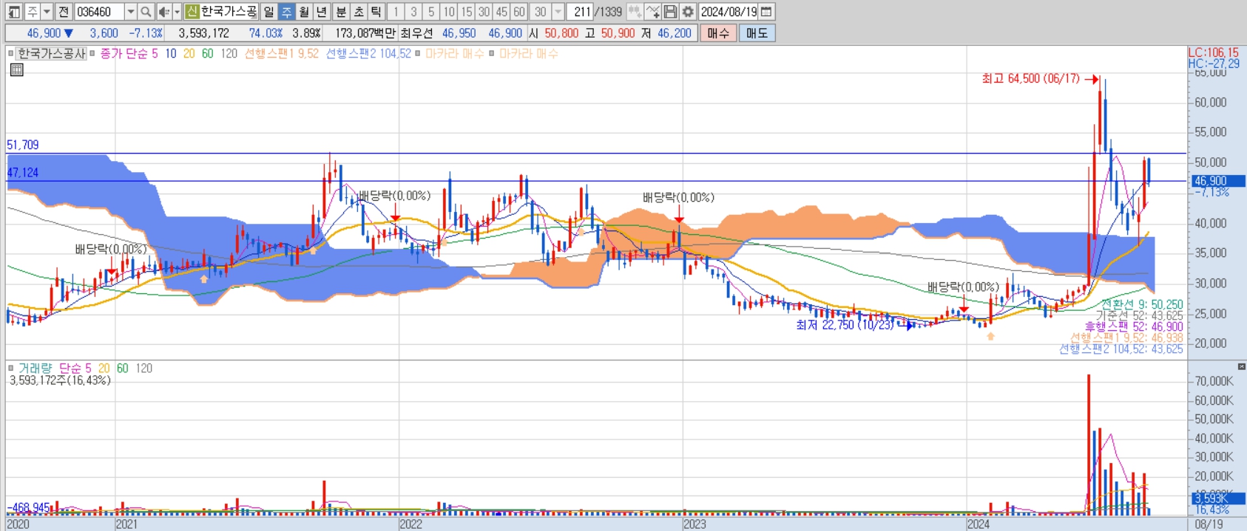This screenshot has width=1247, height=531.
Task: Open stock search magnifier icon
Action: pos(146,12)
